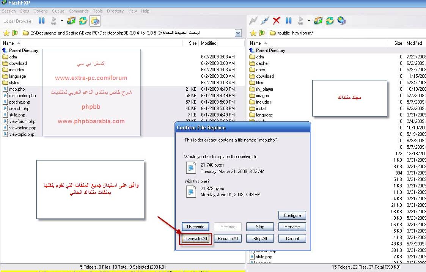
Task: Click the Pause icon in the remote pane toolbar
Action: pyautogui.click(x=289, y=20)
